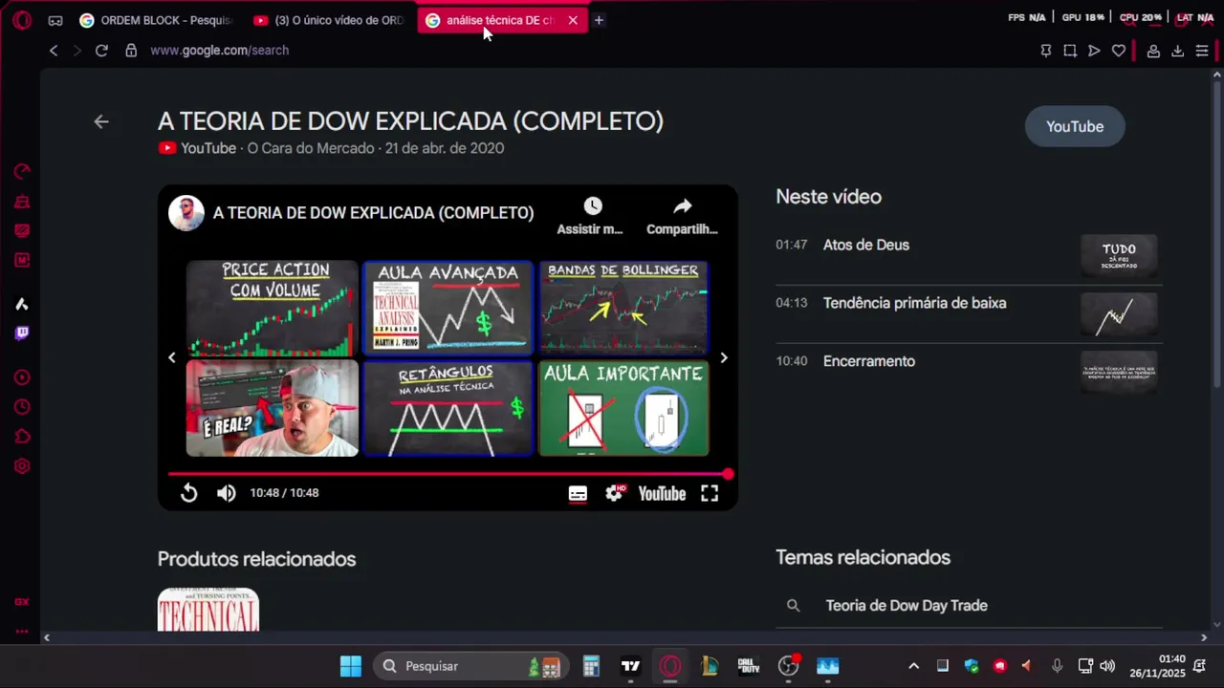Open Aula Avançada suggested video
1224x688 pixels.
point(448,309)
